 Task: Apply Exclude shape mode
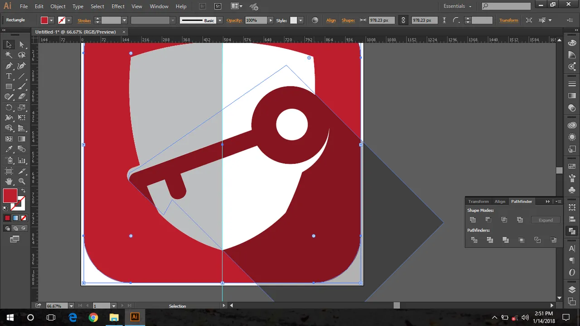(520, 220)
